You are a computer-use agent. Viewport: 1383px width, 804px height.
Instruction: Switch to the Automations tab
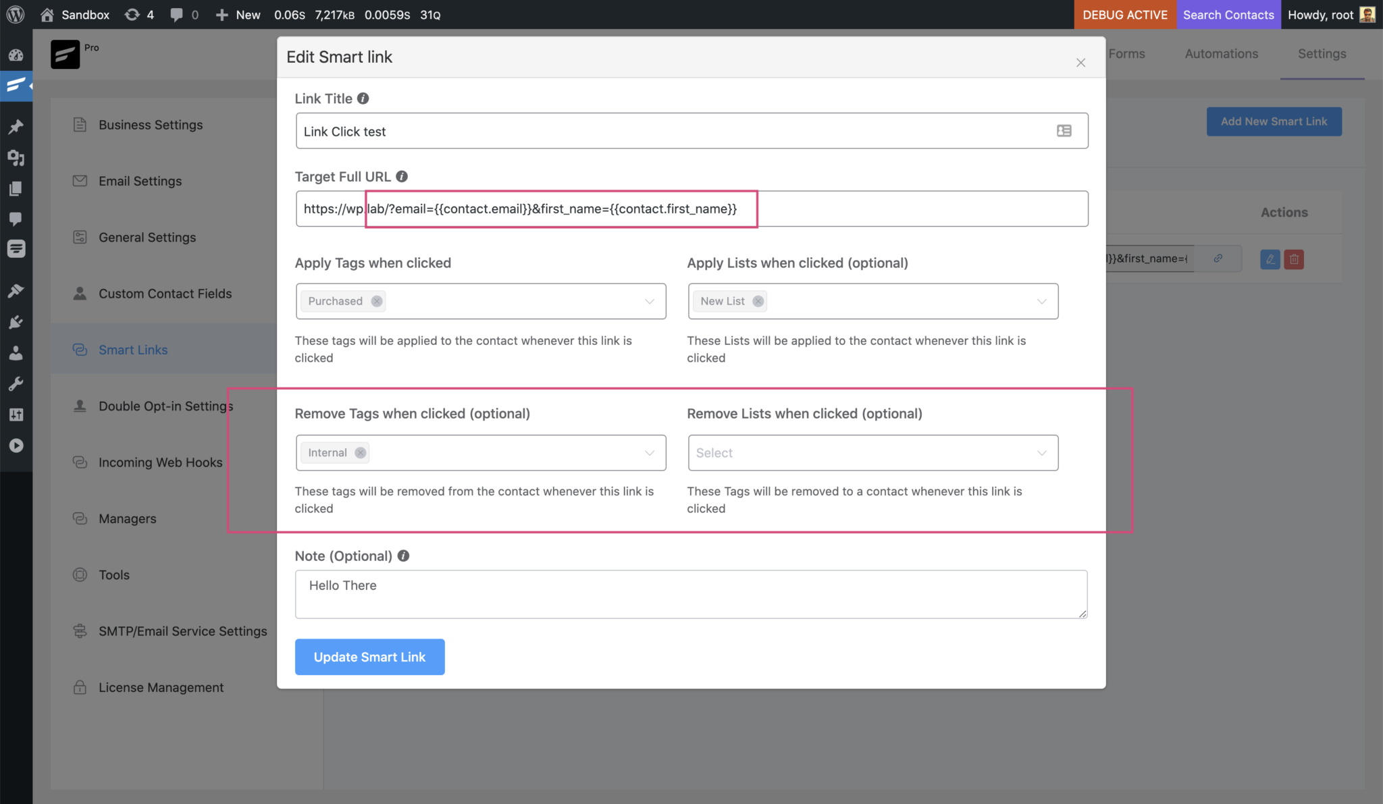tap(1221, 53)
